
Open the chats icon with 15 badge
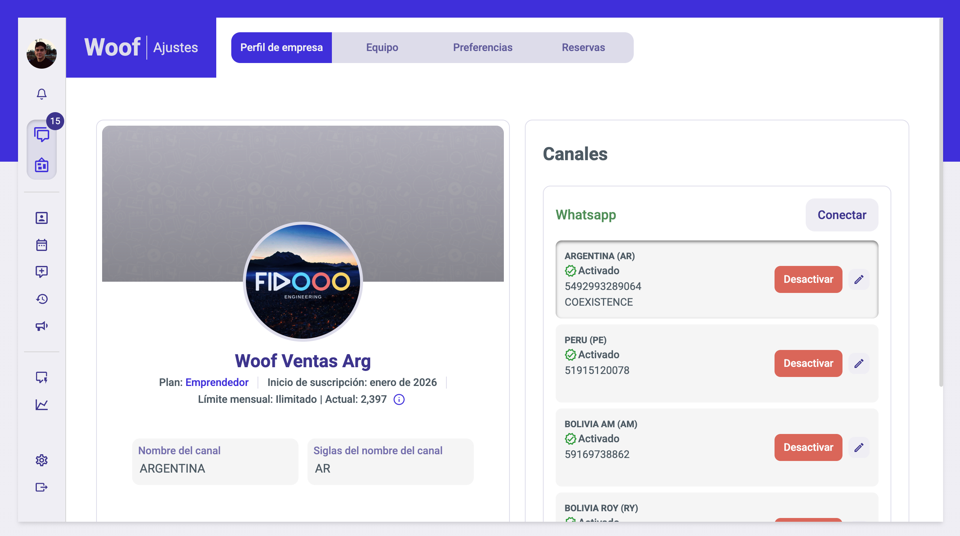(x=42, y=135)
